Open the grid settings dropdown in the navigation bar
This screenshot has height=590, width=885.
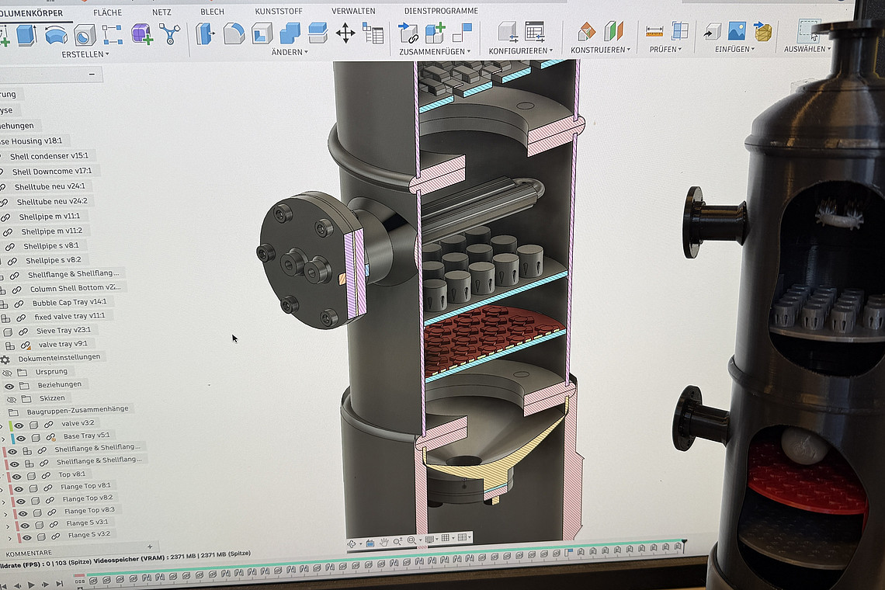[452, 537]
